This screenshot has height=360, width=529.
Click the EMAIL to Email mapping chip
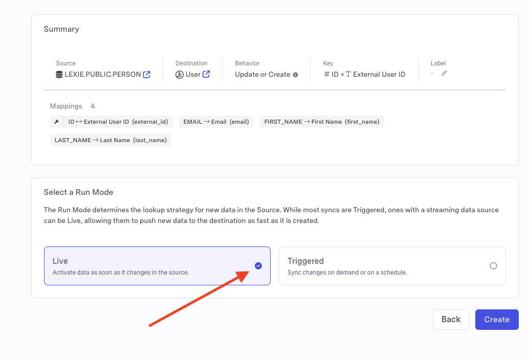(216, 122)
